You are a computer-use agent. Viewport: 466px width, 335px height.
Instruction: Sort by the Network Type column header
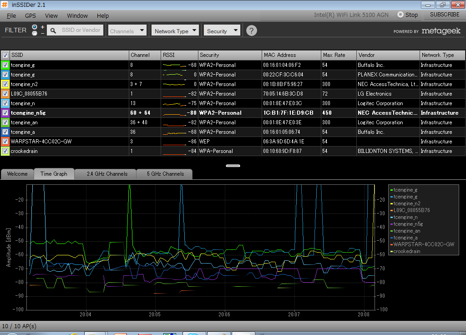click(442, 55)
